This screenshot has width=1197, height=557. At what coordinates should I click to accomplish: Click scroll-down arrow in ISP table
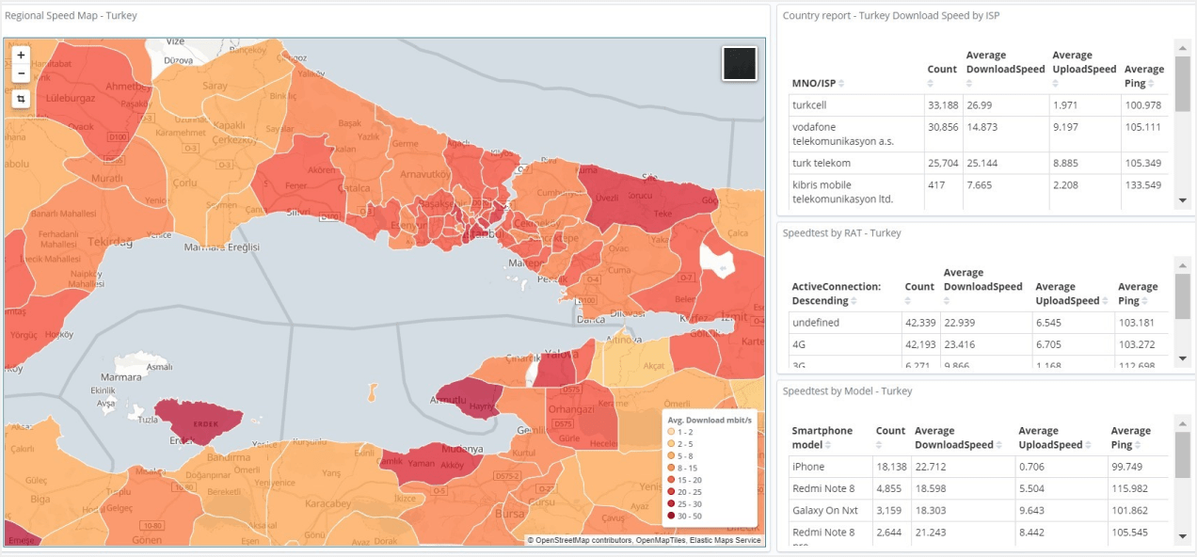1183,200
